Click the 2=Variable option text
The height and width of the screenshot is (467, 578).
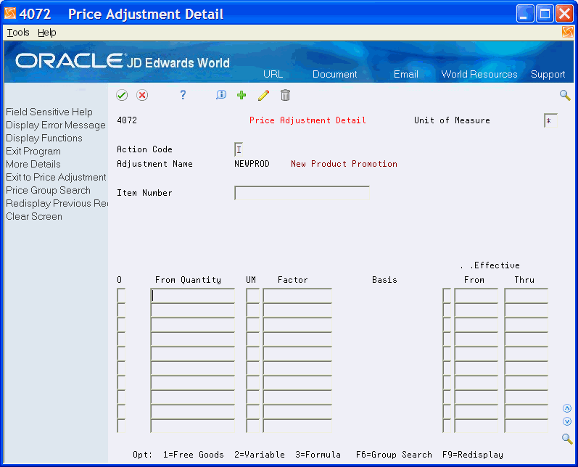click(260, 455)
